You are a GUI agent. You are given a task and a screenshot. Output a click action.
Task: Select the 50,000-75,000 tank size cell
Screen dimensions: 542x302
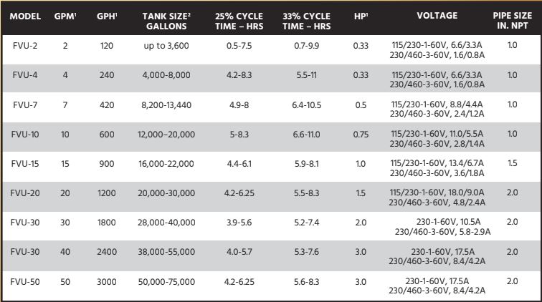[166, 282]
